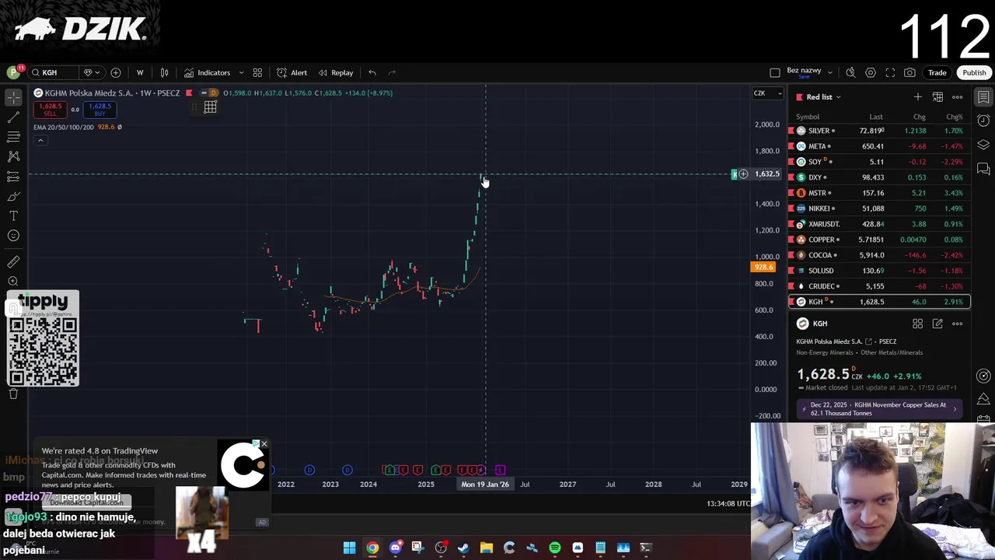Create an Alert from toolbar

pos(292,72)
